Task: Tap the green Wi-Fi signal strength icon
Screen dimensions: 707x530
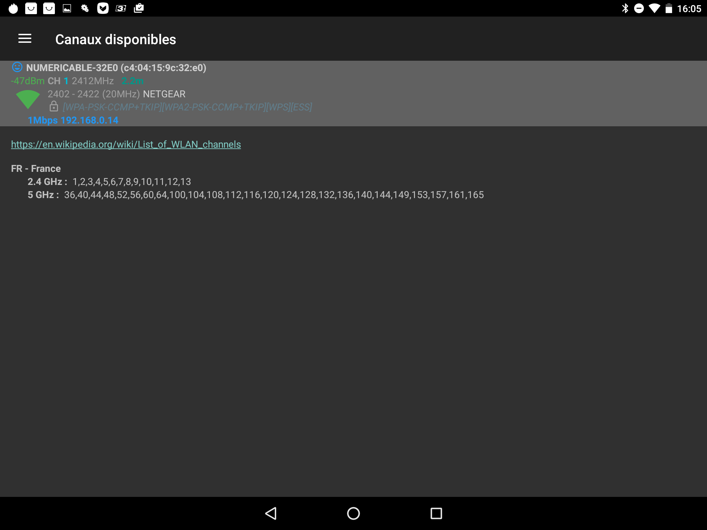Action: coord(28,99)
